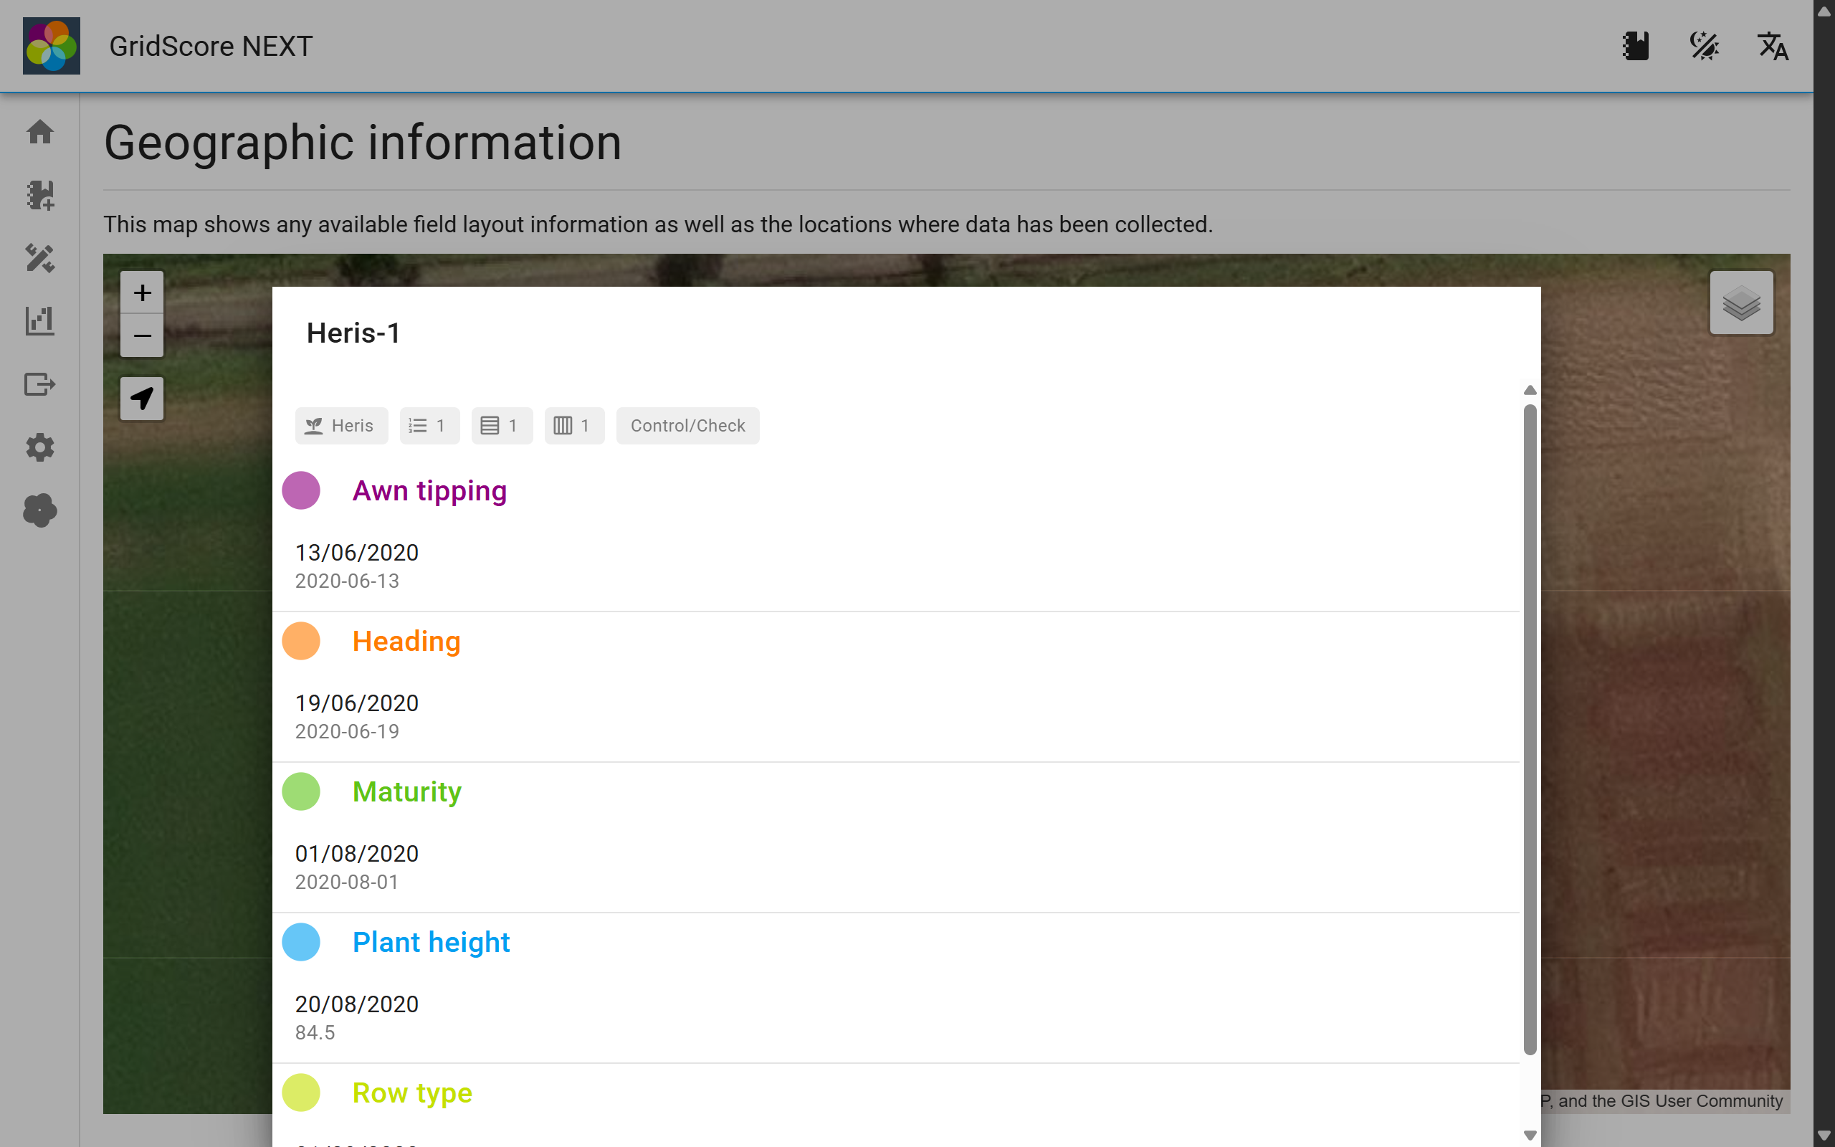This screenshot has width=1835, height=1147.
Task: Click the Control/Check chip
Action: pyautogui.click(x=687, y=426)
